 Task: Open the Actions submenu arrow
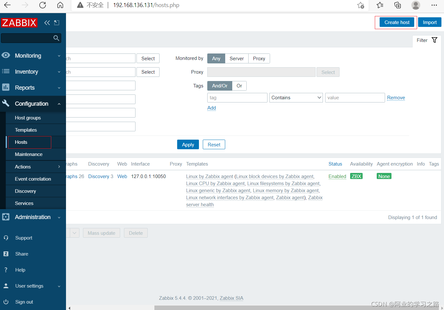coord(59,167)
